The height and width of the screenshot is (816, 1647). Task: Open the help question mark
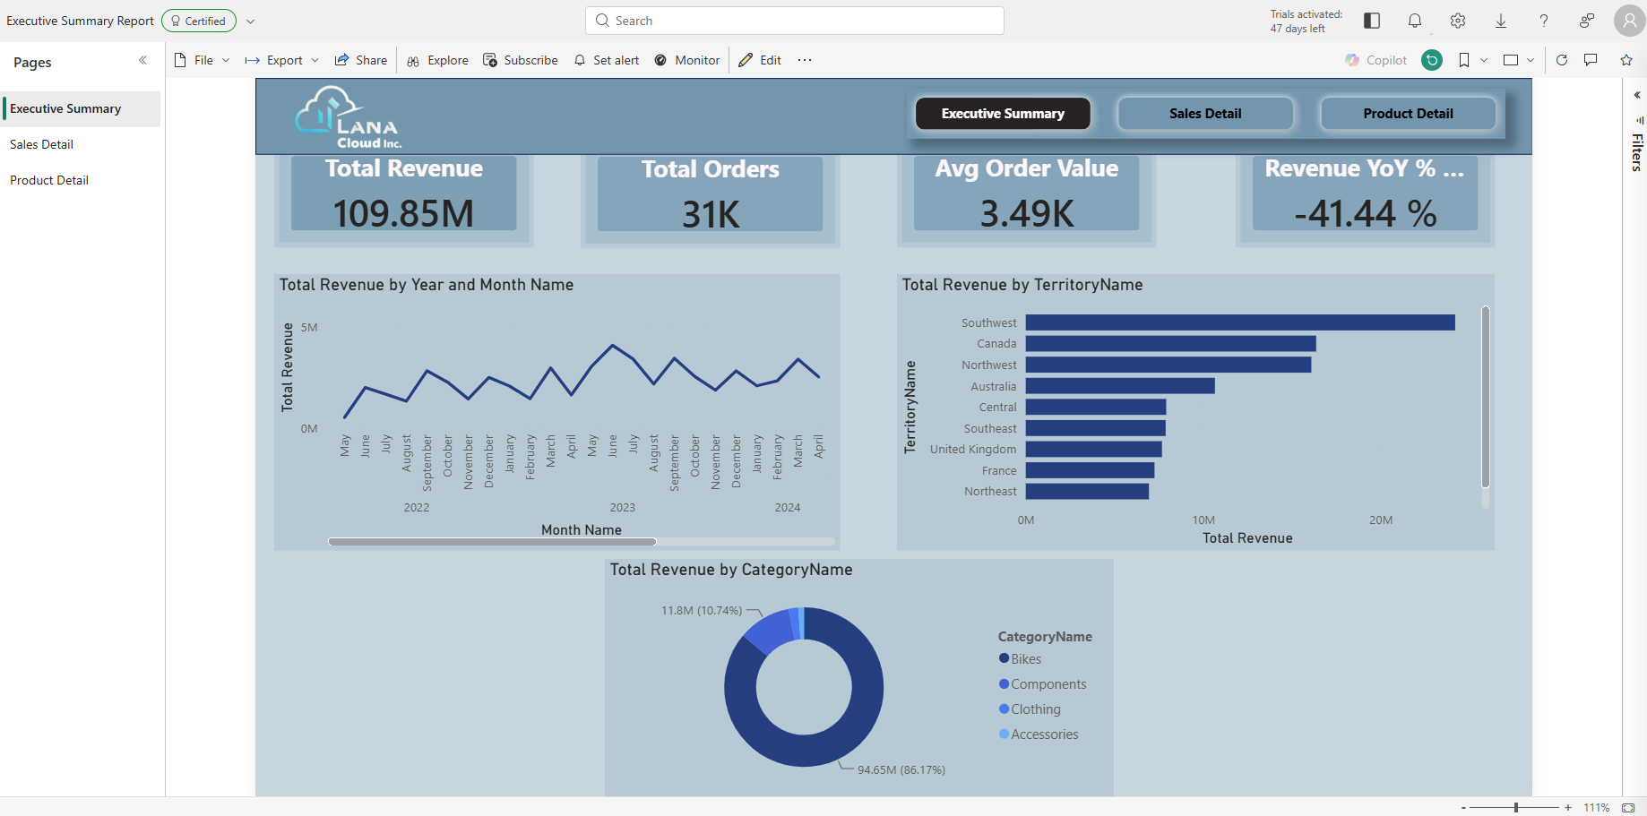click(x=1544, y=21)
